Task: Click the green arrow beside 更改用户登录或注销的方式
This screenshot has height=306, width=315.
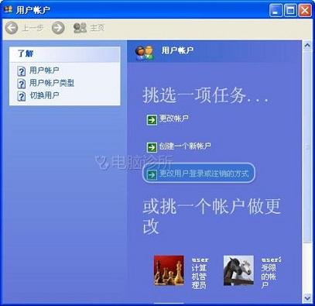Action: 152,174
